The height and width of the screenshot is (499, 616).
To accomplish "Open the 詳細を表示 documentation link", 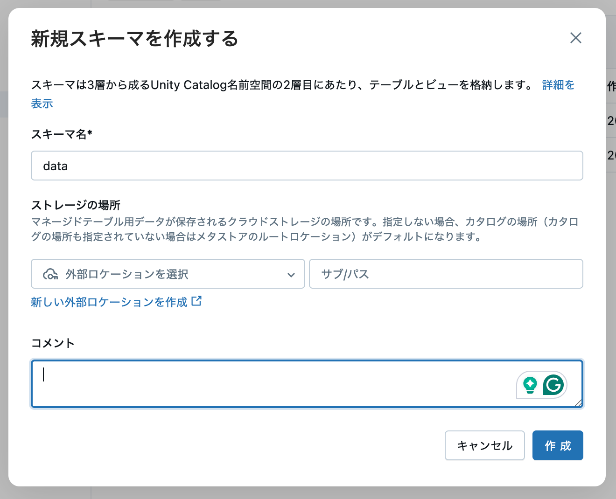I will [x=558, y=85].
